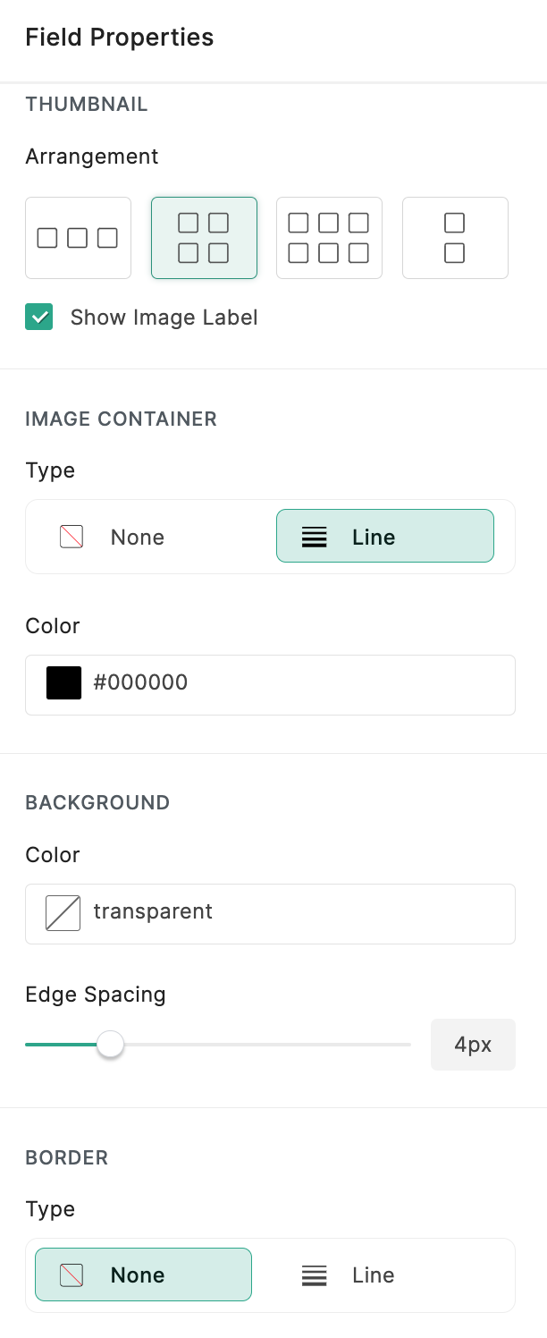Click the #000000 color hex field
Viewport: 547px width, 1338px height.
coord(295,683)
